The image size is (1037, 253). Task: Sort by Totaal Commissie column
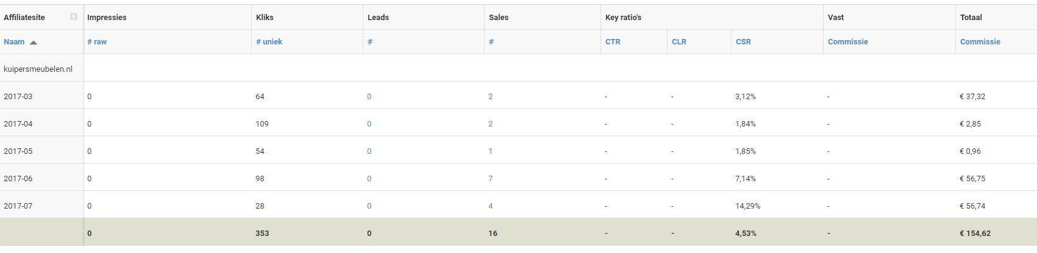(x=980, y=42)
